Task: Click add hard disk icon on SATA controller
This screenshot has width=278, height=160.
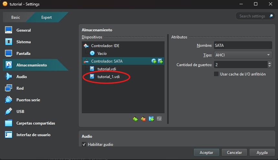Action: tap(160, 61)
